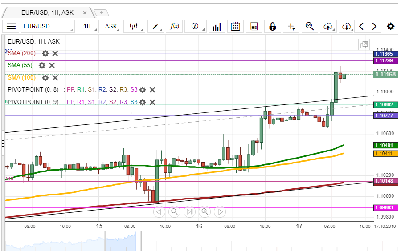Detach chart with pop-out icon
The width and height of the screenshot is (401, 251).
364,44
